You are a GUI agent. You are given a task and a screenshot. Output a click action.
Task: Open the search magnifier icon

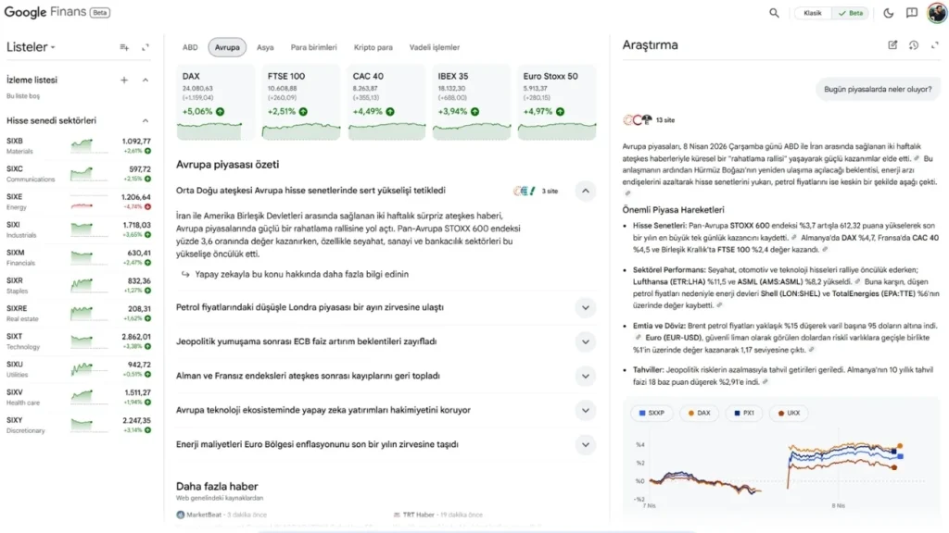(x=774, y=13)
